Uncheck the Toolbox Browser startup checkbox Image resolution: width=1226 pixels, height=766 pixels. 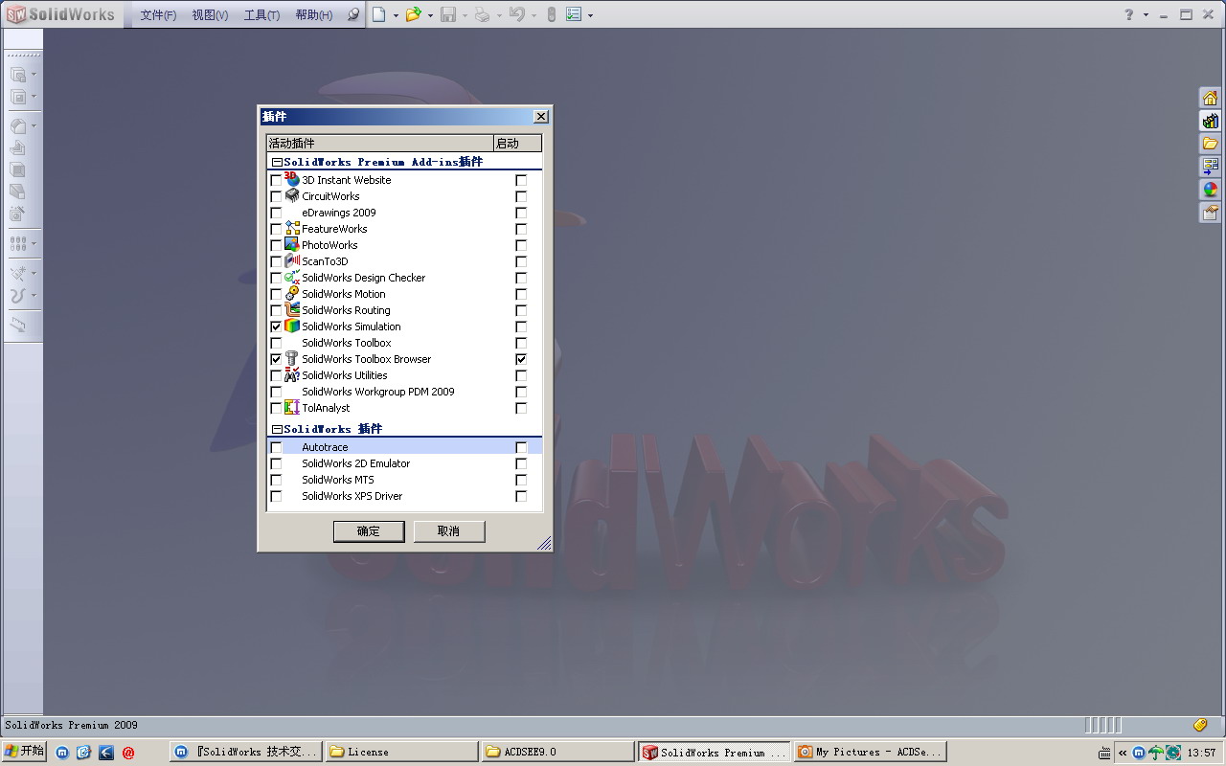point(521,359)
